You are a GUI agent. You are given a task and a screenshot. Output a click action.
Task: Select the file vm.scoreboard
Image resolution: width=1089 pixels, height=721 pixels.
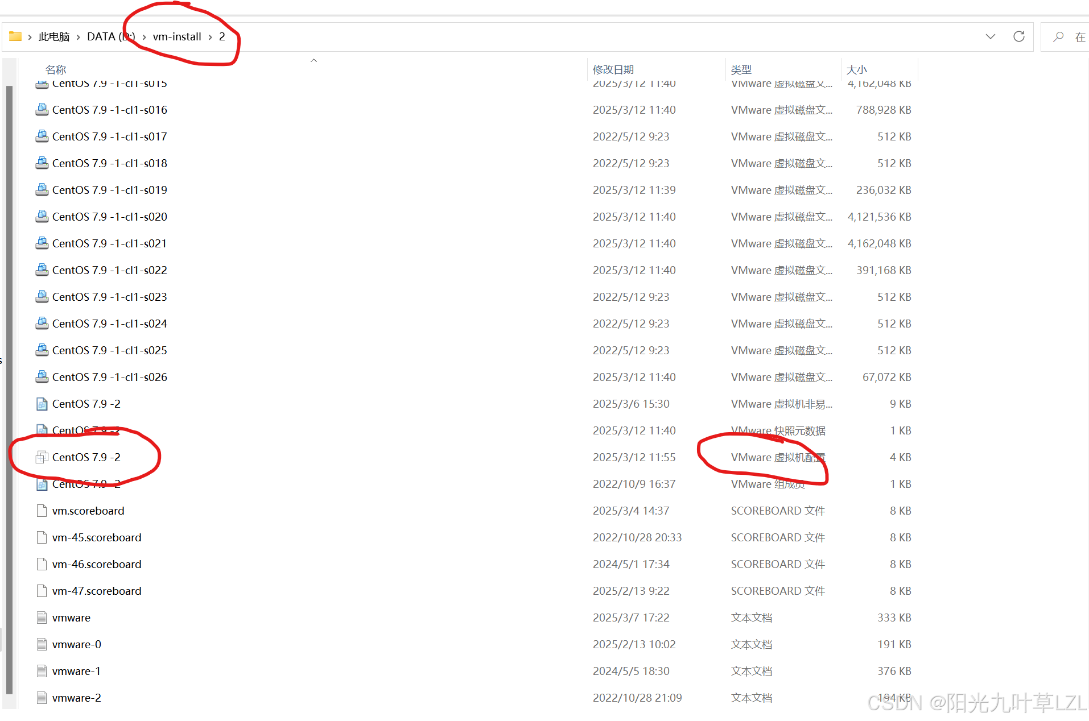coord(88,511)
